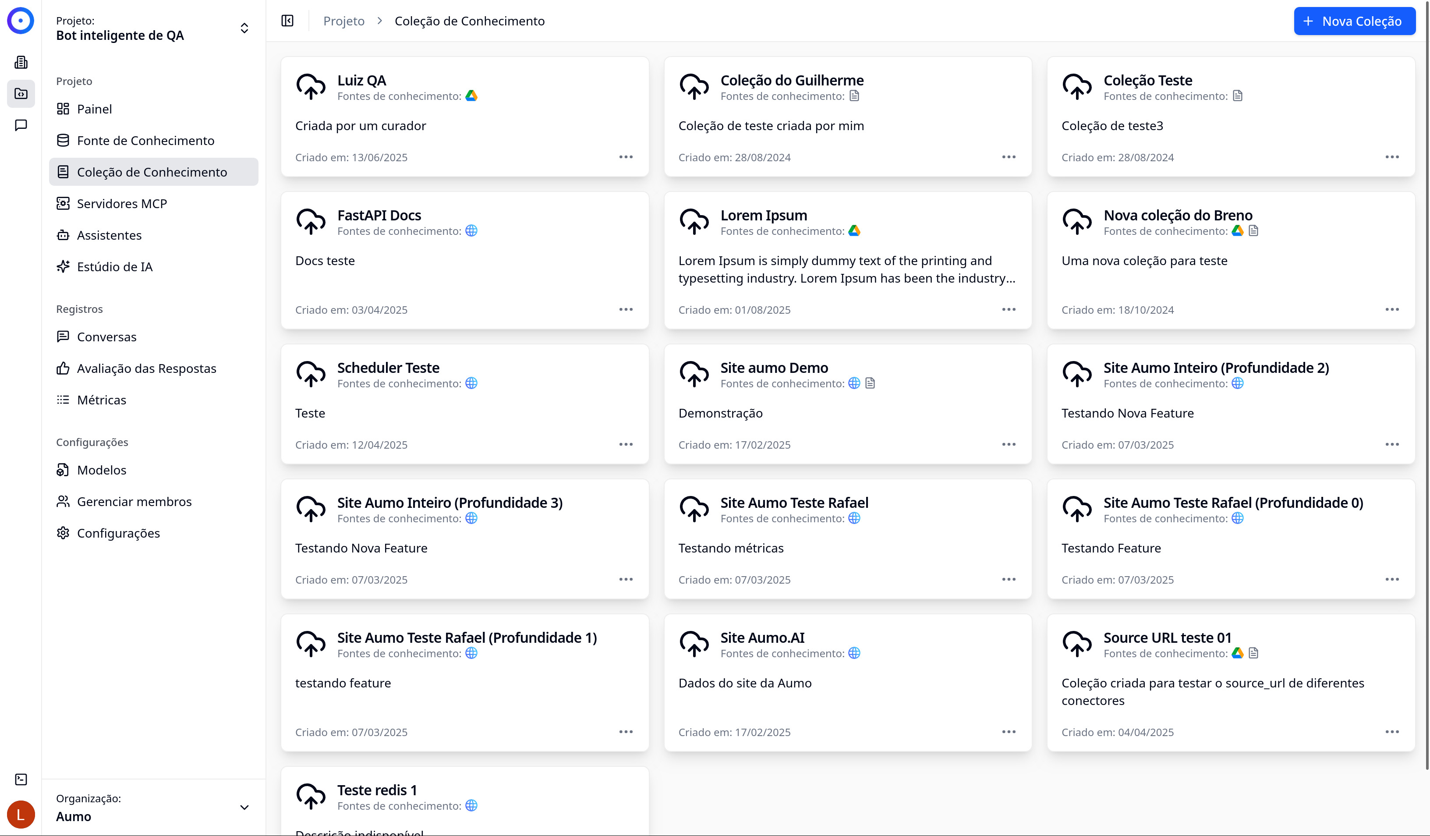This screenshot has height=836, width=1430.
Task: Open the terminal icon at bottom of rail
Action: point(21,779)
